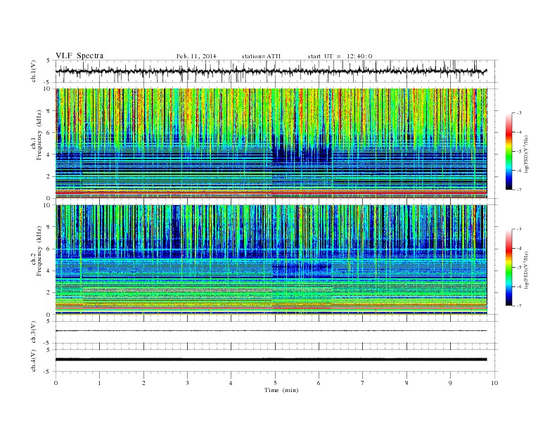The image size is (557, 430).
Task: Click the "9" minute time tick label
Action: coord(450,383)
